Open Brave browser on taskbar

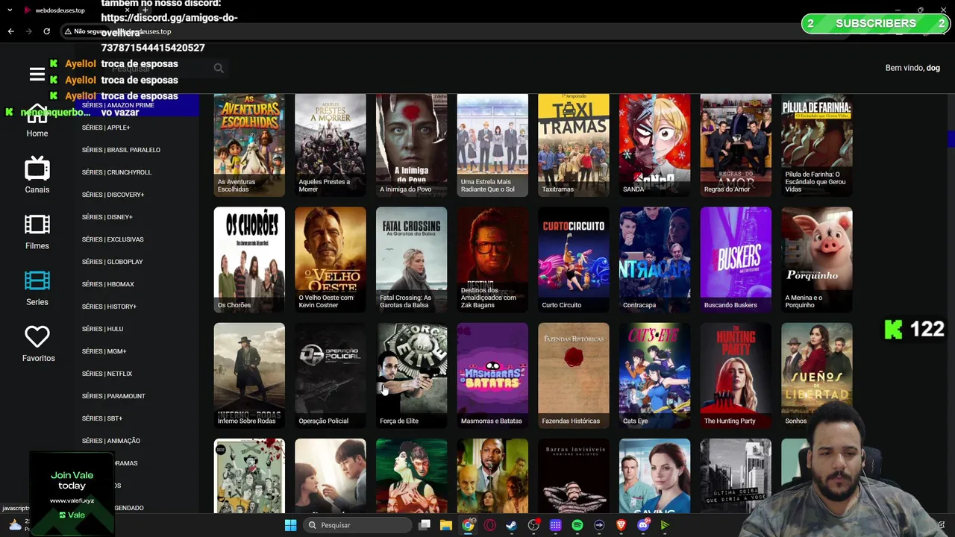pos(621,525)
